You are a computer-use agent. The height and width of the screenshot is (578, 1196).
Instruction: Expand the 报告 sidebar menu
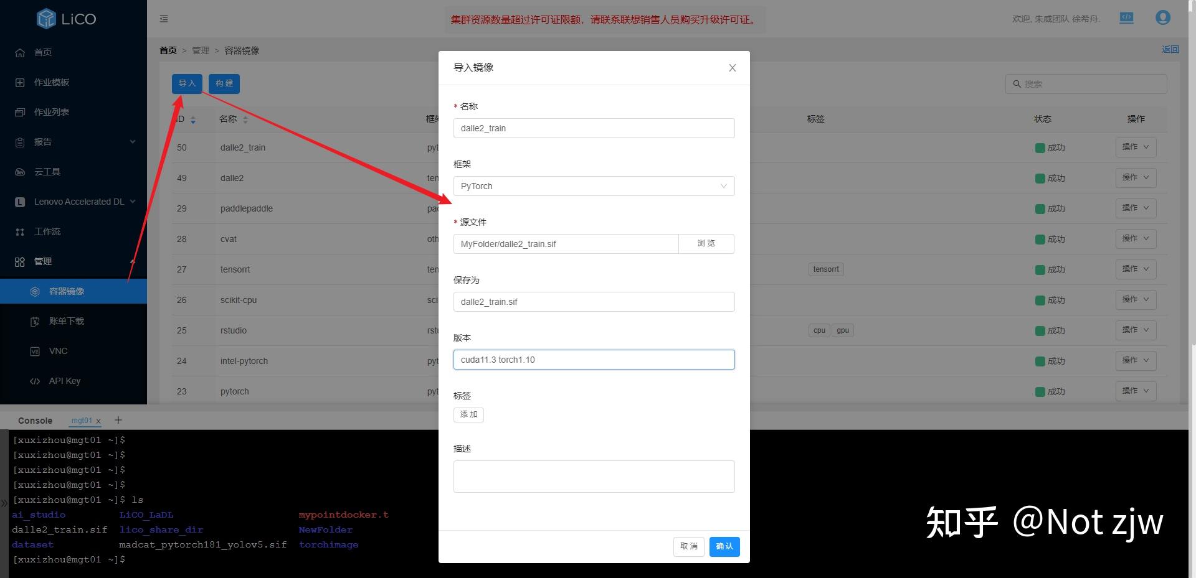point(74,142)
